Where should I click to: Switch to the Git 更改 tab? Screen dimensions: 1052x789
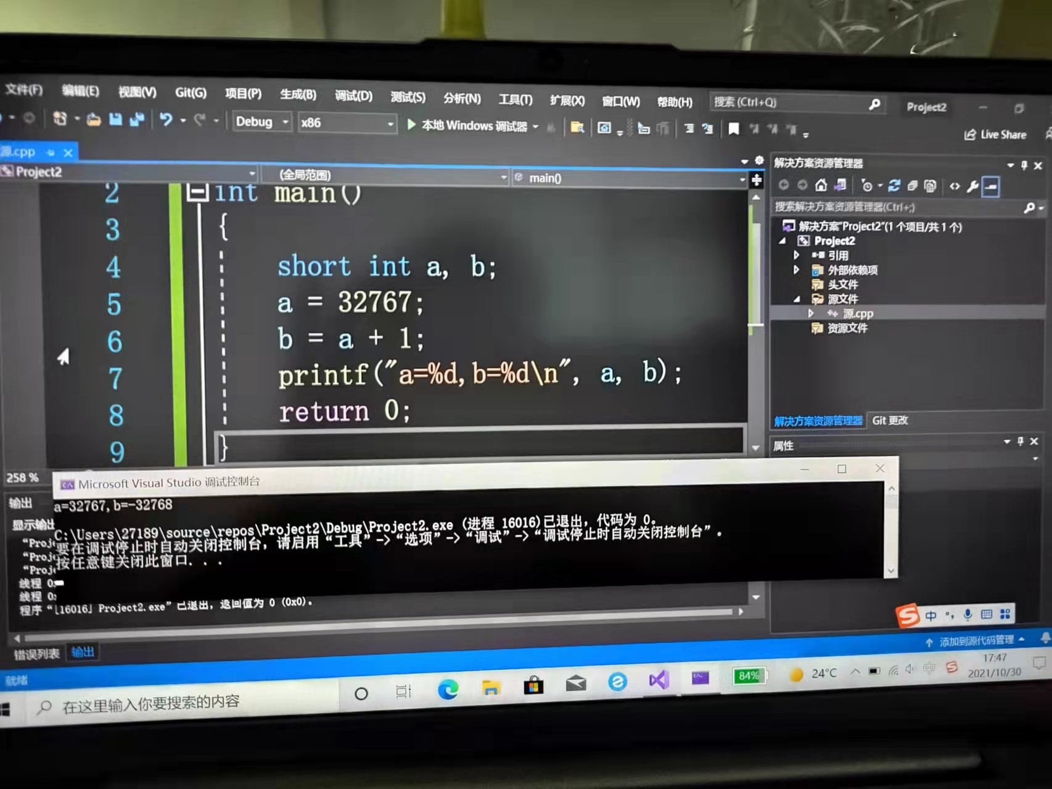890,420
